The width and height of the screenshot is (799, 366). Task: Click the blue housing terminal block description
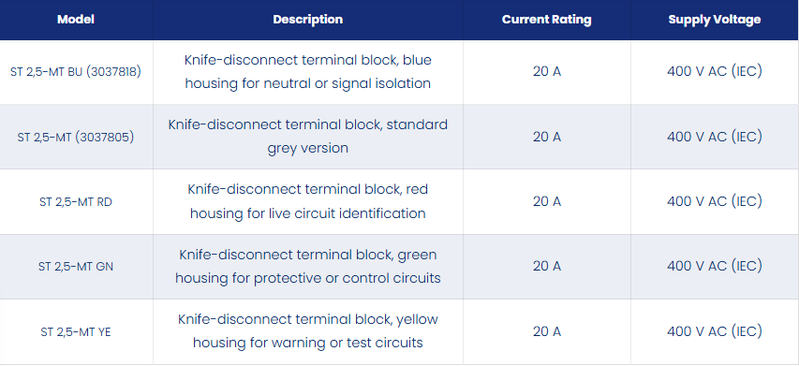pyautogui.click(x=308, y=72)
